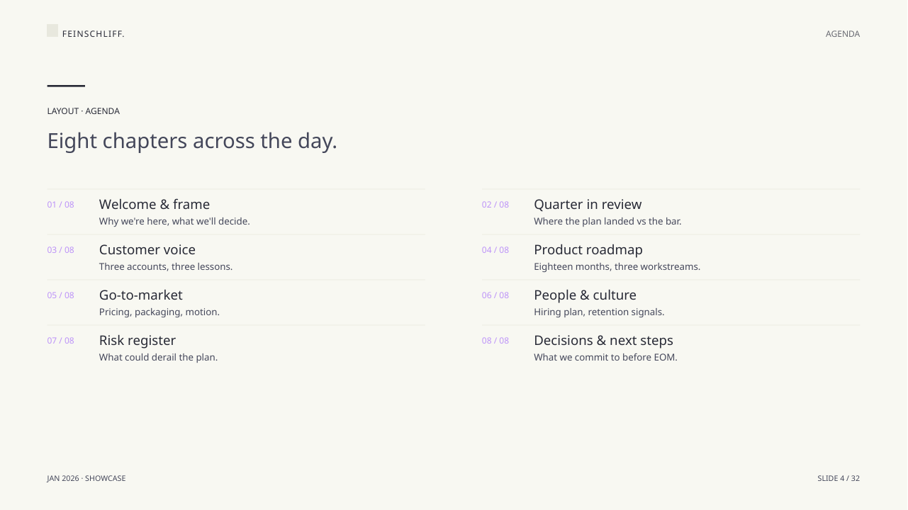Screen dimensions: 908x510
Task: Click the Feinschliff square logo icon
Action: pos(52,30)
